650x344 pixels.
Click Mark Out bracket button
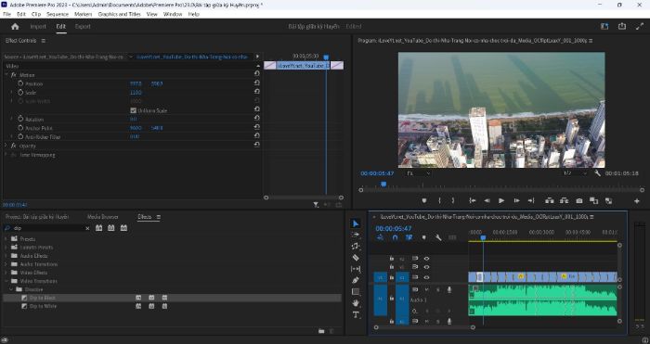(453, 200)
